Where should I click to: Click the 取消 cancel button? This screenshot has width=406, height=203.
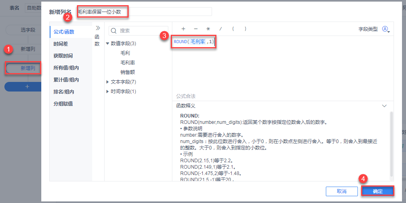coord(341,191)
